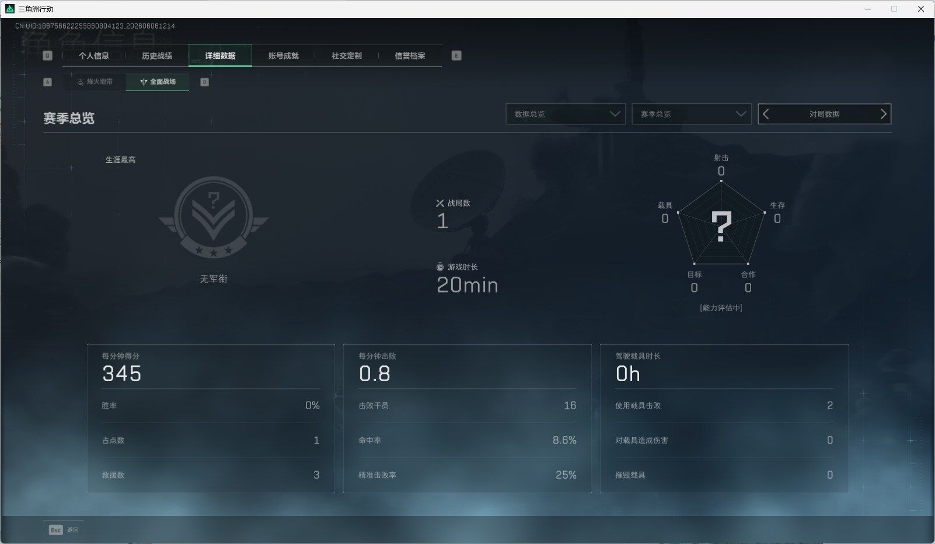Click the A key previous-mode icon

pyautogui.click(x=48, y=82)
